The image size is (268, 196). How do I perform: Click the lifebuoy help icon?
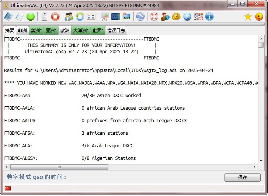(x=154, y=17)
